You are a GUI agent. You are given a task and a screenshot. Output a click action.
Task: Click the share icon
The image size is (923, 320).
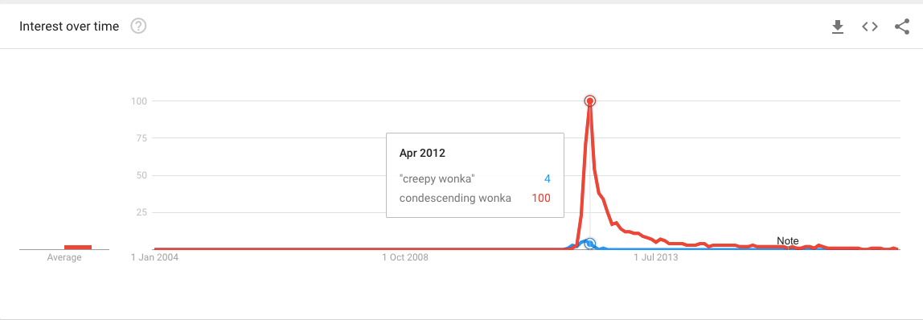pos(902,27)
